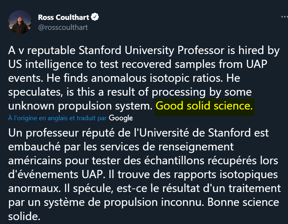Click the 'À l'origine en anglais et traduit par' link
288x224 pixels.
tap(57, 118)
